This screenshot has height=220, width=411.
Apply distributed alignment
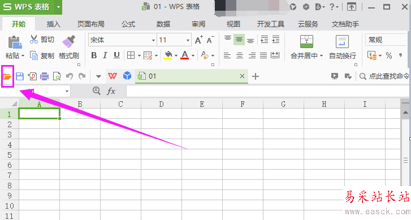coord(275,55)
